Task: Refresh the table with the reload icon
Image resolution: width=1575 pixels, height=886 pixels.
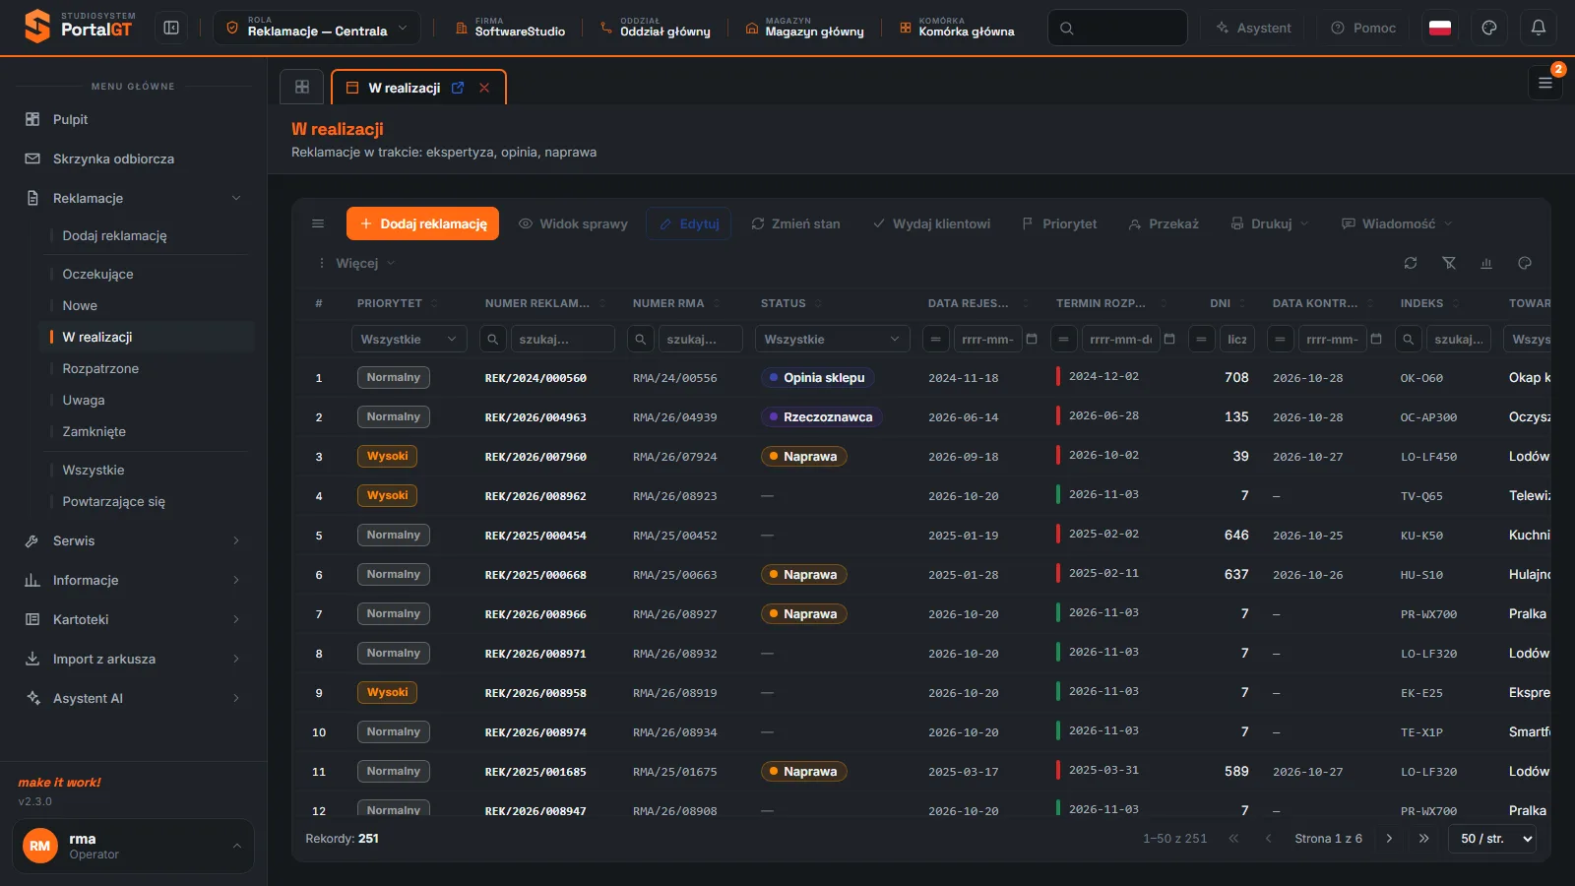Action: point(1411,263)
